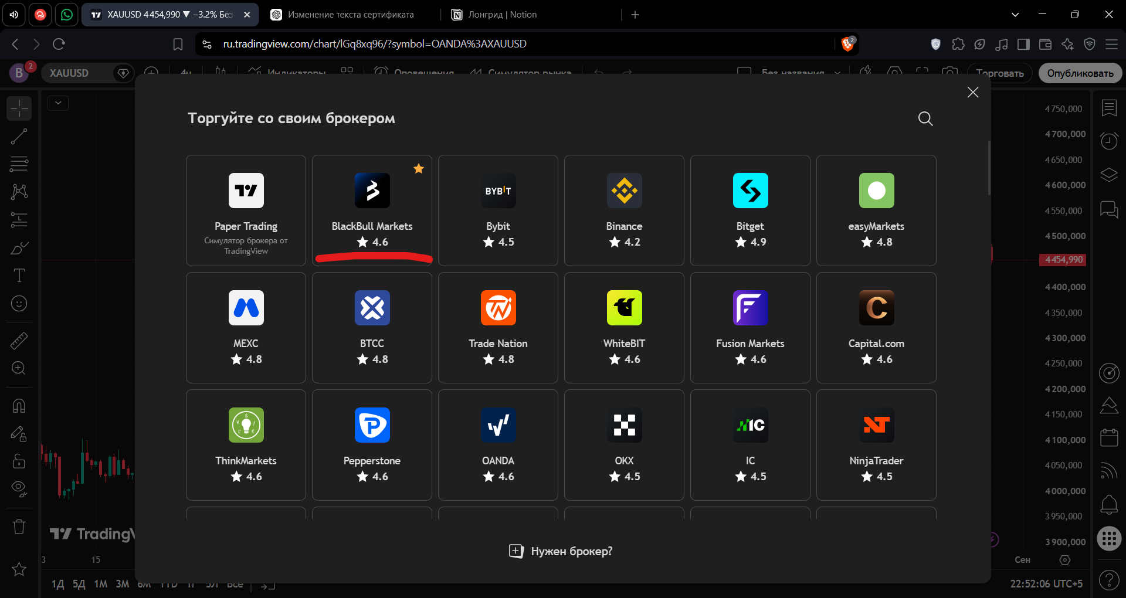Choose the OANDA broker icon
1126x598 pixels.
(498, 425)
